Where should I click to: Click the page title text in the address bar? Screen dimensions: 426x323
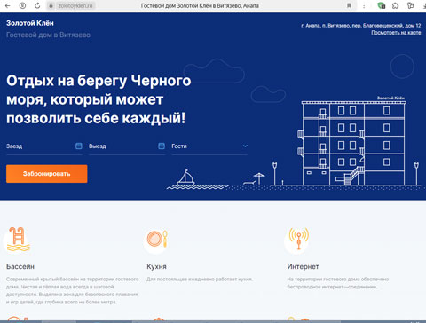[x=200, y=5]
